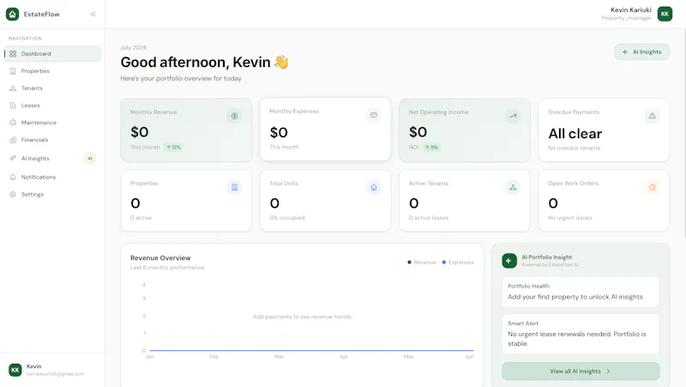Open Maintenance section
The height and width of the screenshot is (387, 686).
[52, 123]
